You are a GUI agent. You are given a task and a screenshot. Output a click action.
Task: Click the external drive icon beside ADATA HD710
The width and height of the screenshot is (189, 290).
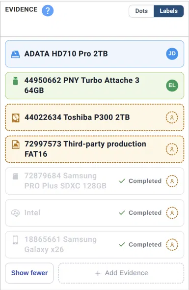[15, 54]
